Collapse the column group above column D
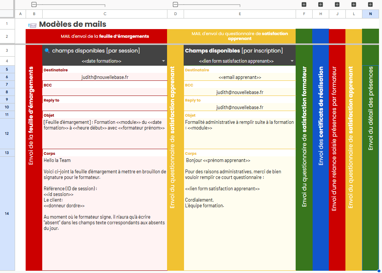Screen dimensions: 382x273 click(x=175, y=5)
